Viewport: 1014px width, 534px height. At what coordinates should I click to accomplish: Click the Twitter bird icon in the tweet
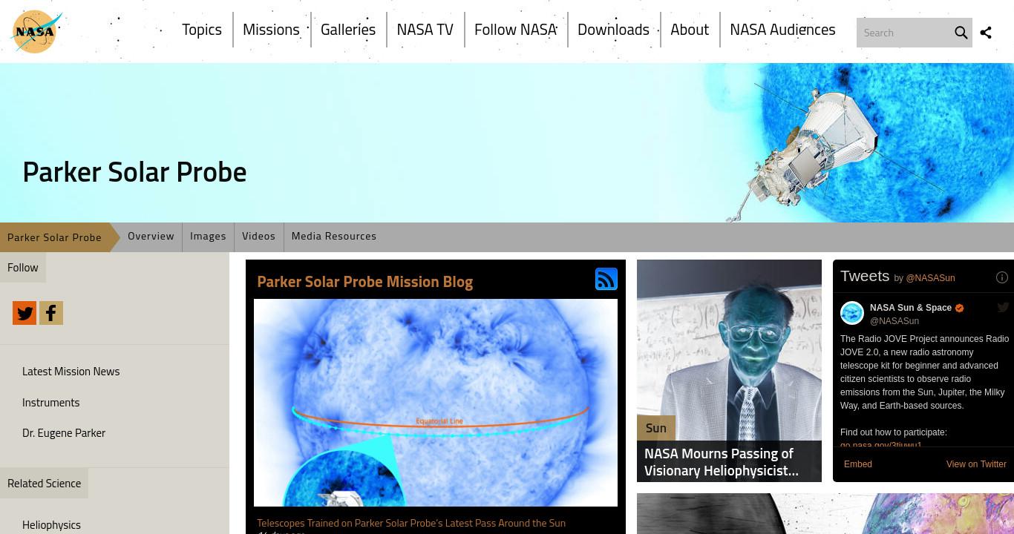click(1003, 307)
